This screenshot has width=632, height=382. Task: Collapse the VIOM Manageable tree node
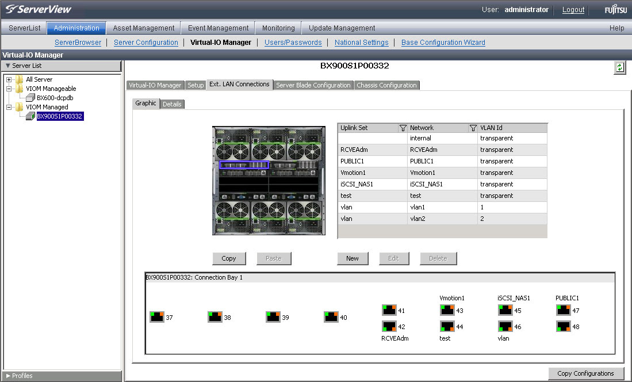(9, 89)
